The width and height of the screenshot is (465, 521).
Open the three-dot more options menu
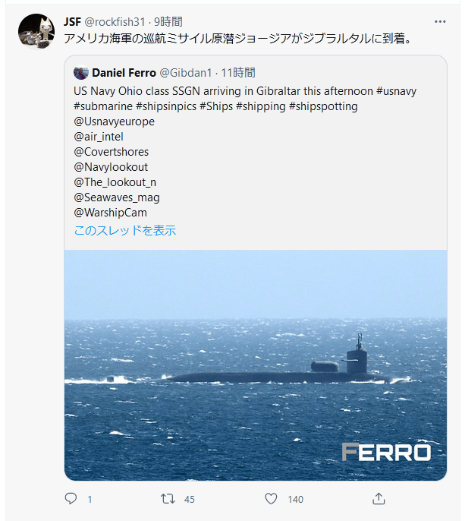tap(440, 21)
